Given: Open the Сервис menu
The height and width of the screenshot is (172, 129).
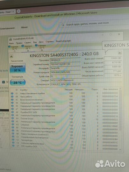Looking at the screenshot, I should (x=28, y=43).
